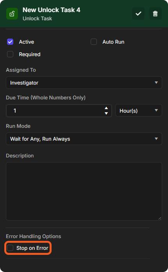Tick the Required checkbox

pos(10,54)
